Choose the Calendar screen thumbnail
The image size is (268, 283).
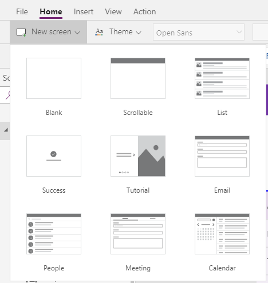(222, 234)
